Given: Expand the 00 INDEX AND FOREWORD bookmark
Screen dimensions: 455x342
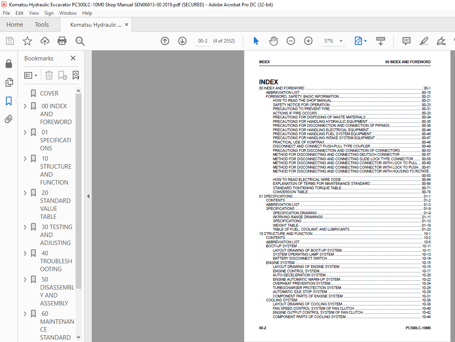Looking at the screenshot, I should pos(25,106).
